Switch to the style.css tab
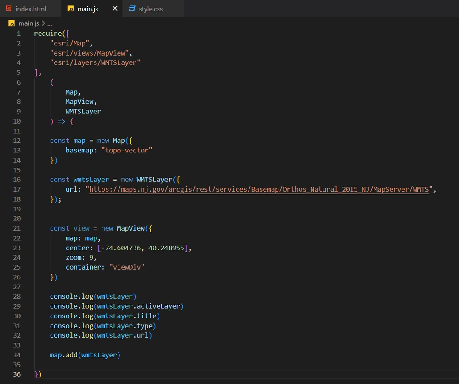Image resolution: width=459 pixels, height=384 pixels. click(151, 9)
